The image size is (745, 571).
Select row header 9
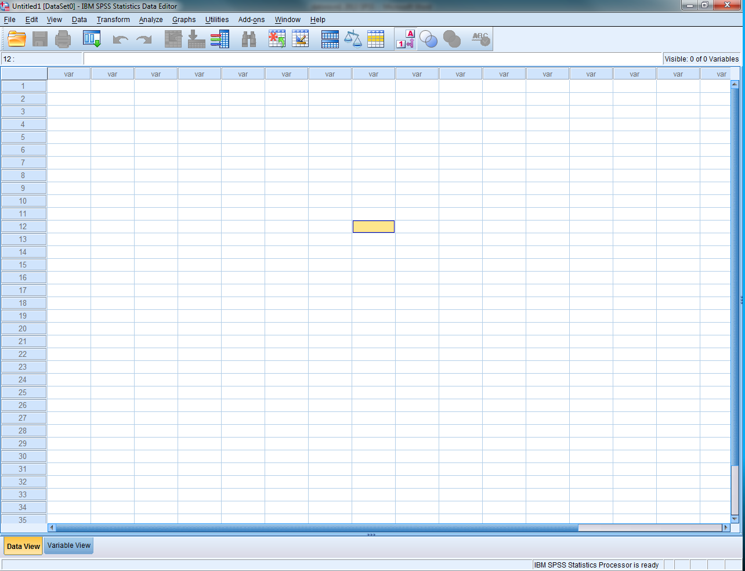pos(23,188)
